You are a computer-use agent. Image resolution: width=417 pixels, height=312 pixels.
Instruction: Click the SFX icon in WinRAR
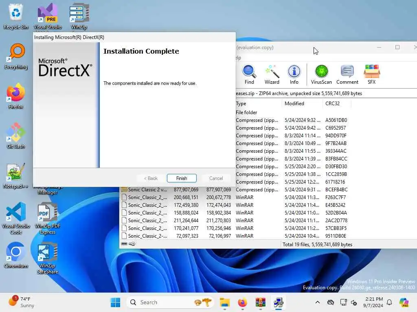371,75
